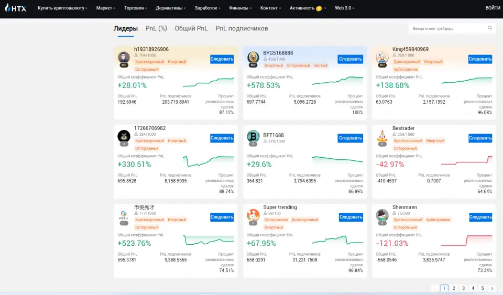
Task: Open BYG5168888 trader avatar
Action: click(x=253, y=58)
